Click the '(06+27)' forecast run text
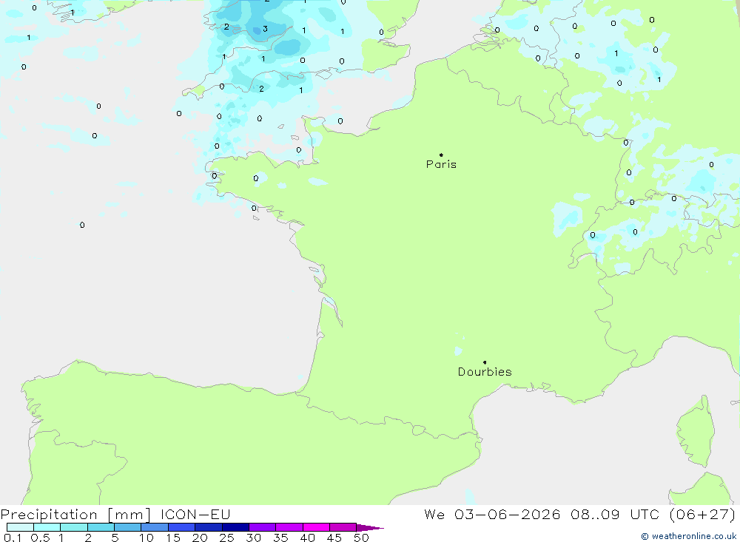The width and height of the screenshot is (740, 542). (x=703, y=515)
